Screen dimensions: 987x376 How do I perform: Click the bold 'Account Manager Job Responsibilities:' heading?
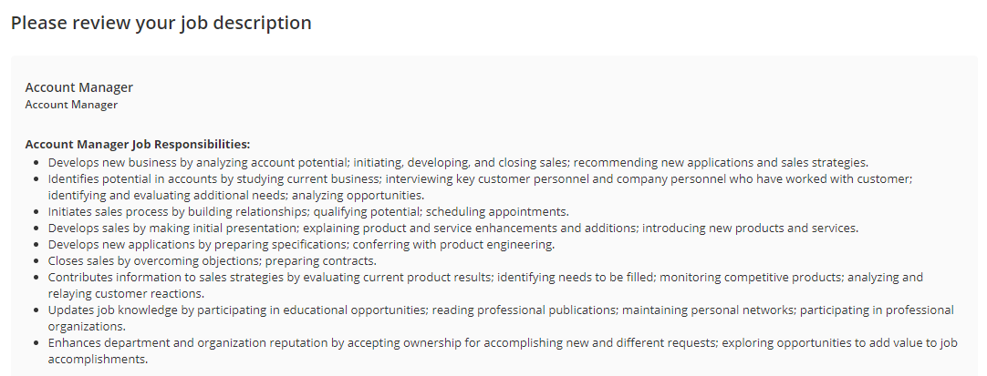[x=137, y=145]
